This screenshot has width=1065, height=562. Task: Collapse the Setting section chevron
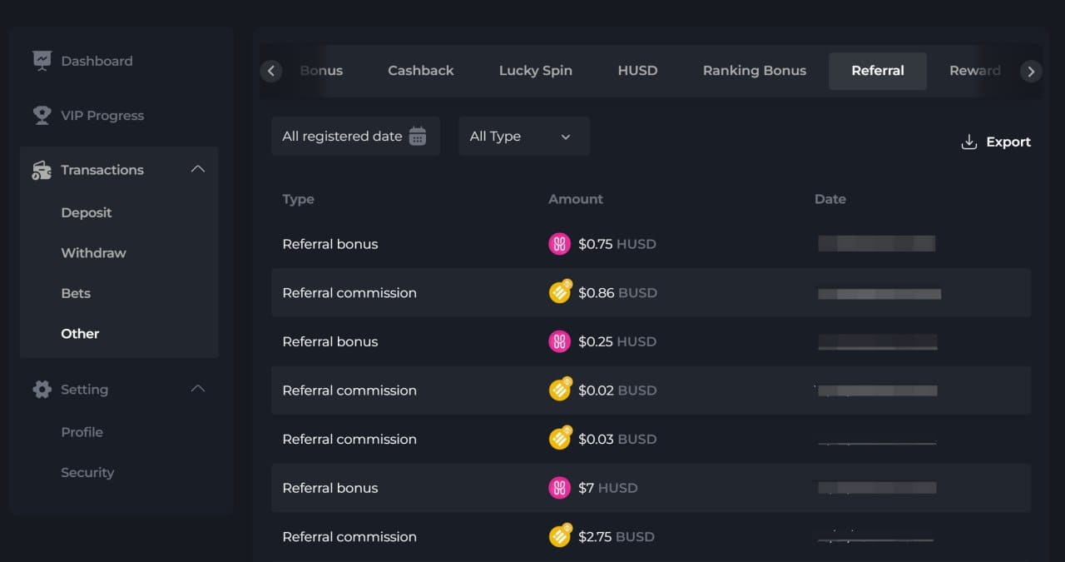197,390
